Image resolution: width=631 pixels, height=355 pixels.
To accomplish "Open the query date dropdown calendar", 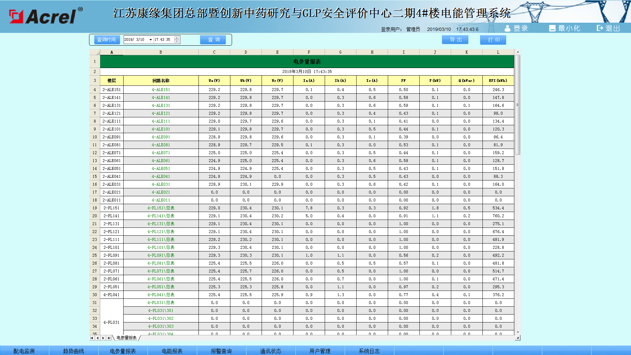I will (x=151, y=40).
